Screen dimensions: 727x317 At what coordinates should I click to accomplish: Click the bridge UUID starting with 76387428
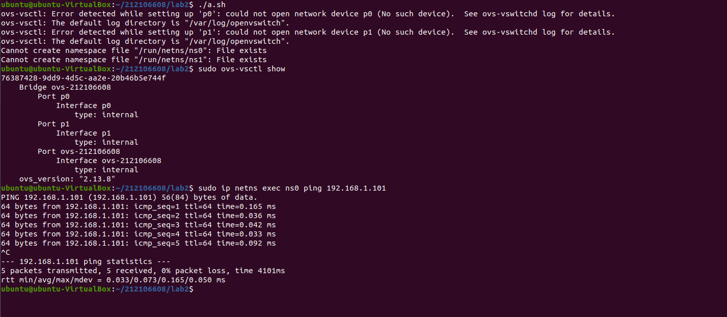(x=84, y=78)
